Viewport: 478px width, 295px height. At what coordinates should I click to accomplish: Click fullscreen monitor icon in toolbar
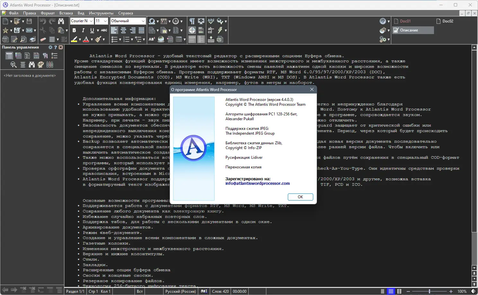click(201, 21)
